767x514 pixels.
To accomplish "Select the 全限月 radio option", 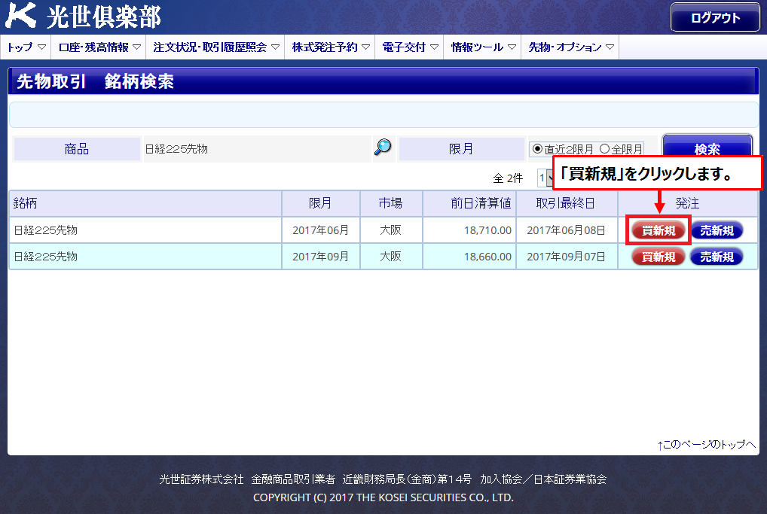I will pyautogui.click(x=604, y=148).
